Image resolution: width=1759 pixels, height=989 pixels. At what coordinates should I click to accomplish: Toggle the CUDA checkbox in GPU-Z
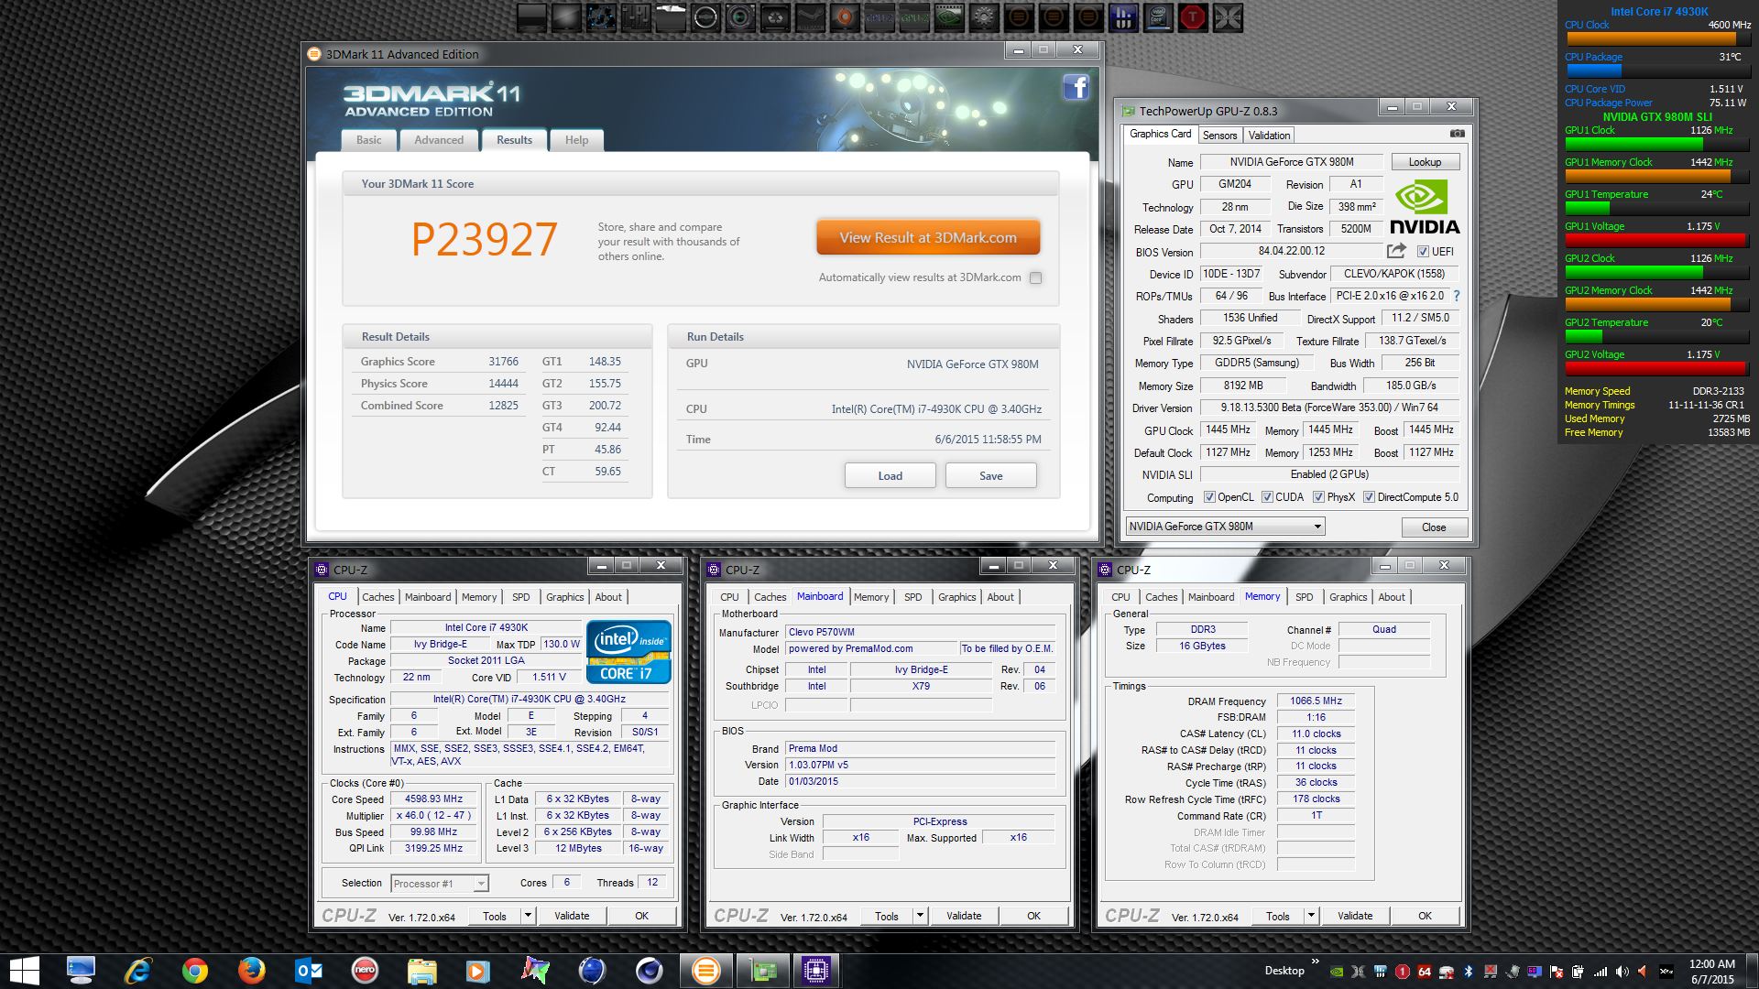coord(1267,497)
